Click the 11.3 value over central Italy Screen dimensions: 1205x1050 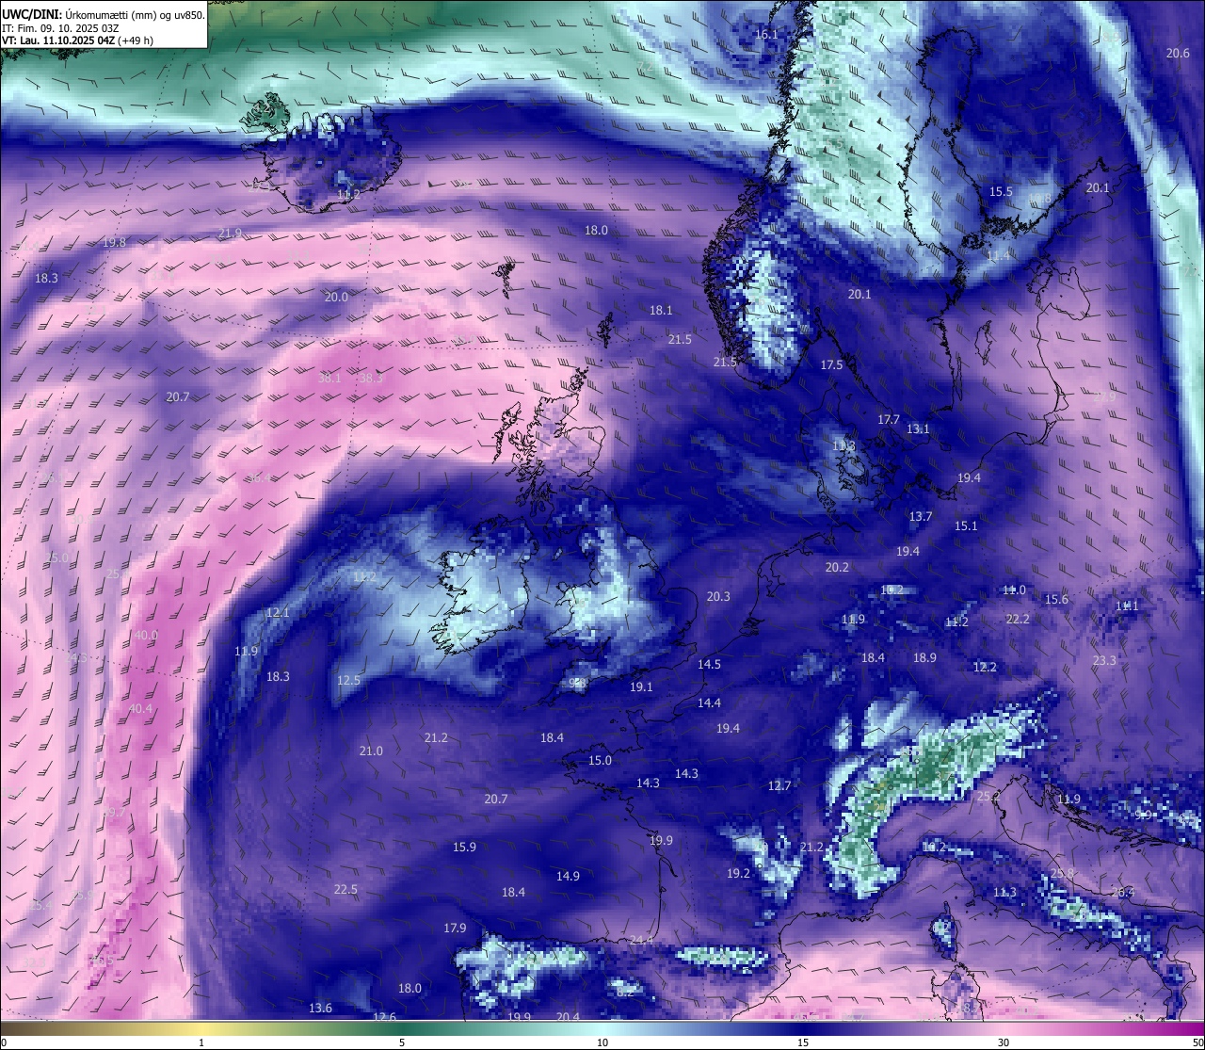[x=1004, y=893]
